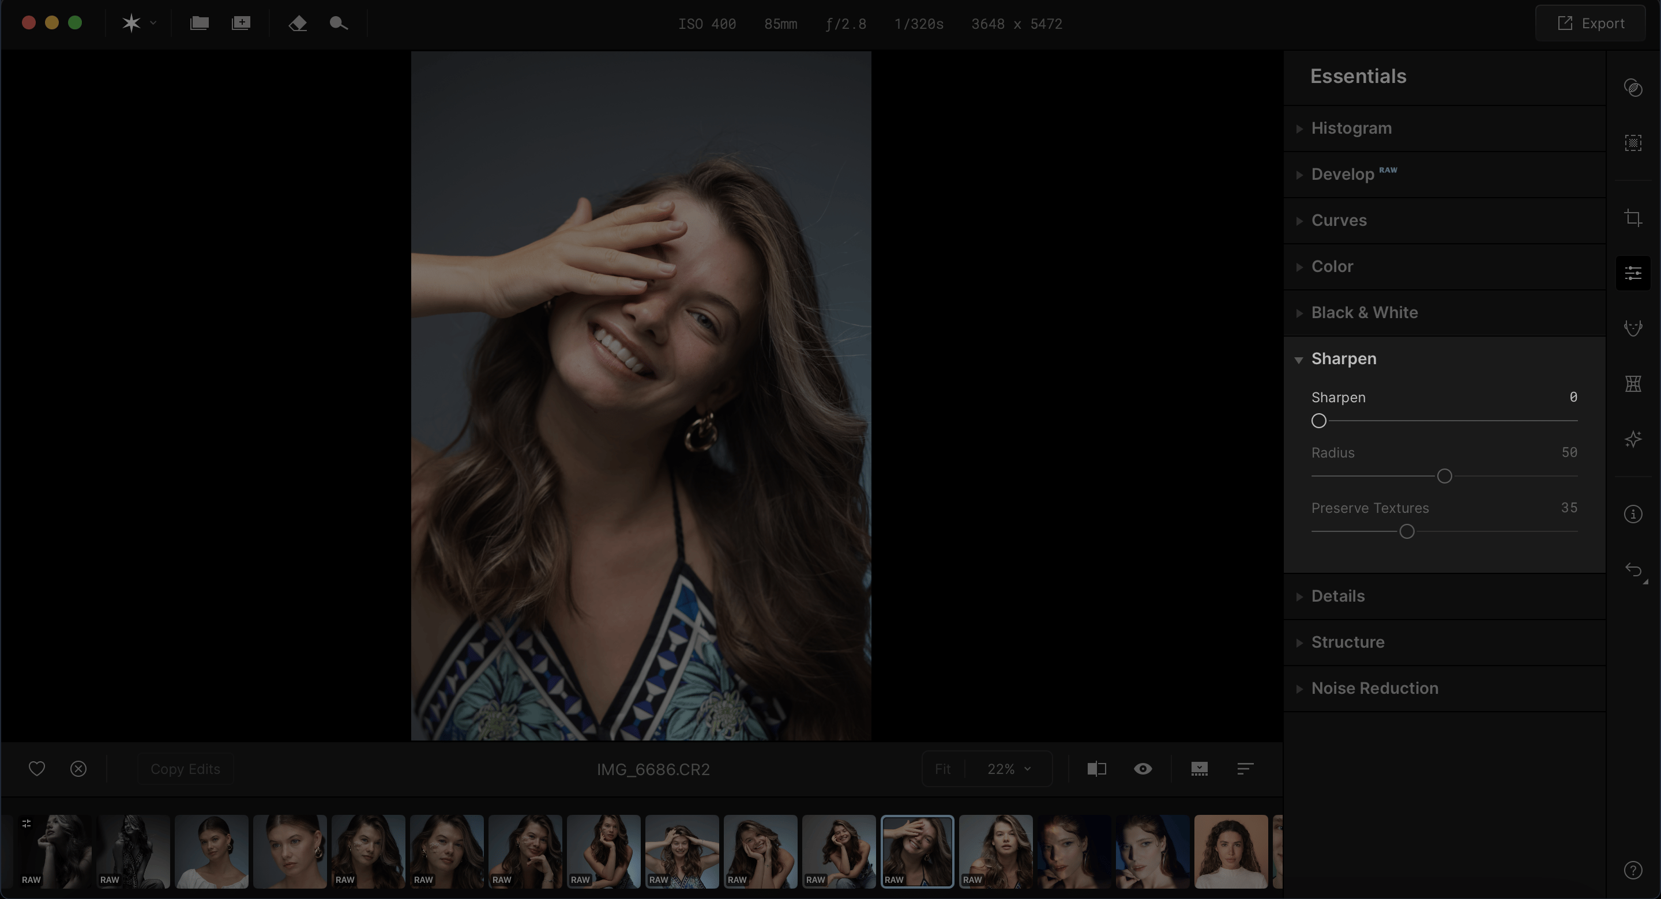
Task: Toggle before/after compare view
Action: [x=1096, y=769]
